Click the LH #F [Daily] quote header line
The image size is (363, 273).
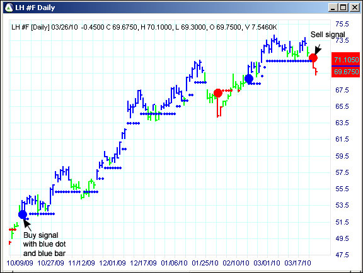click(x=144, y=27)
